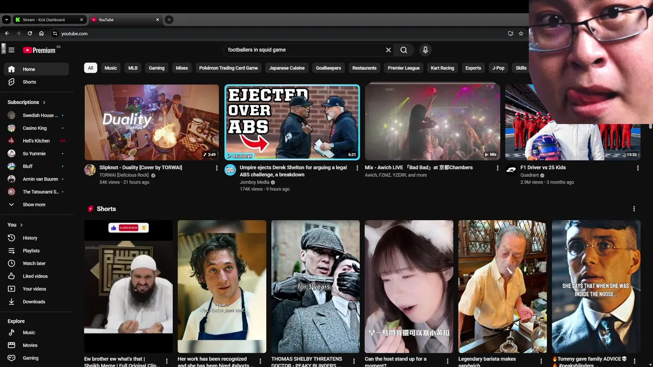
Task: Open the Sheikh Meme short thumbnail
Action: 128,286
